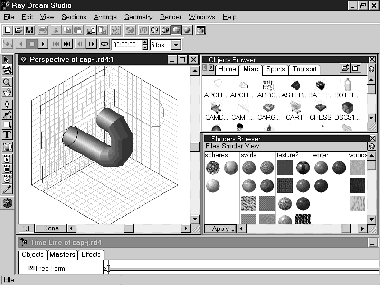Image resolution: width=380 pixels, height=285 pixels.
Task: Select the Zoom magnifier tool
Action: click(7, 82)
